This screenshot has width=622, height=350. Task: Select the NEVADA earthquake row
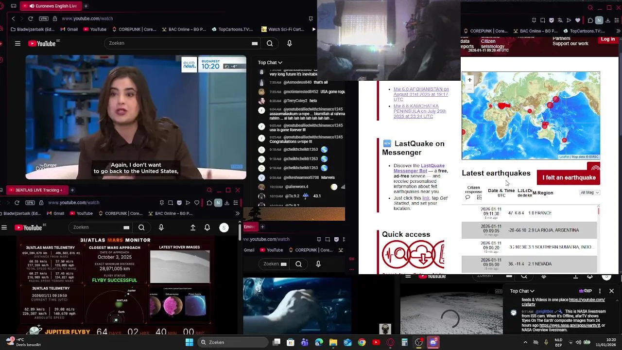(529, 264)
